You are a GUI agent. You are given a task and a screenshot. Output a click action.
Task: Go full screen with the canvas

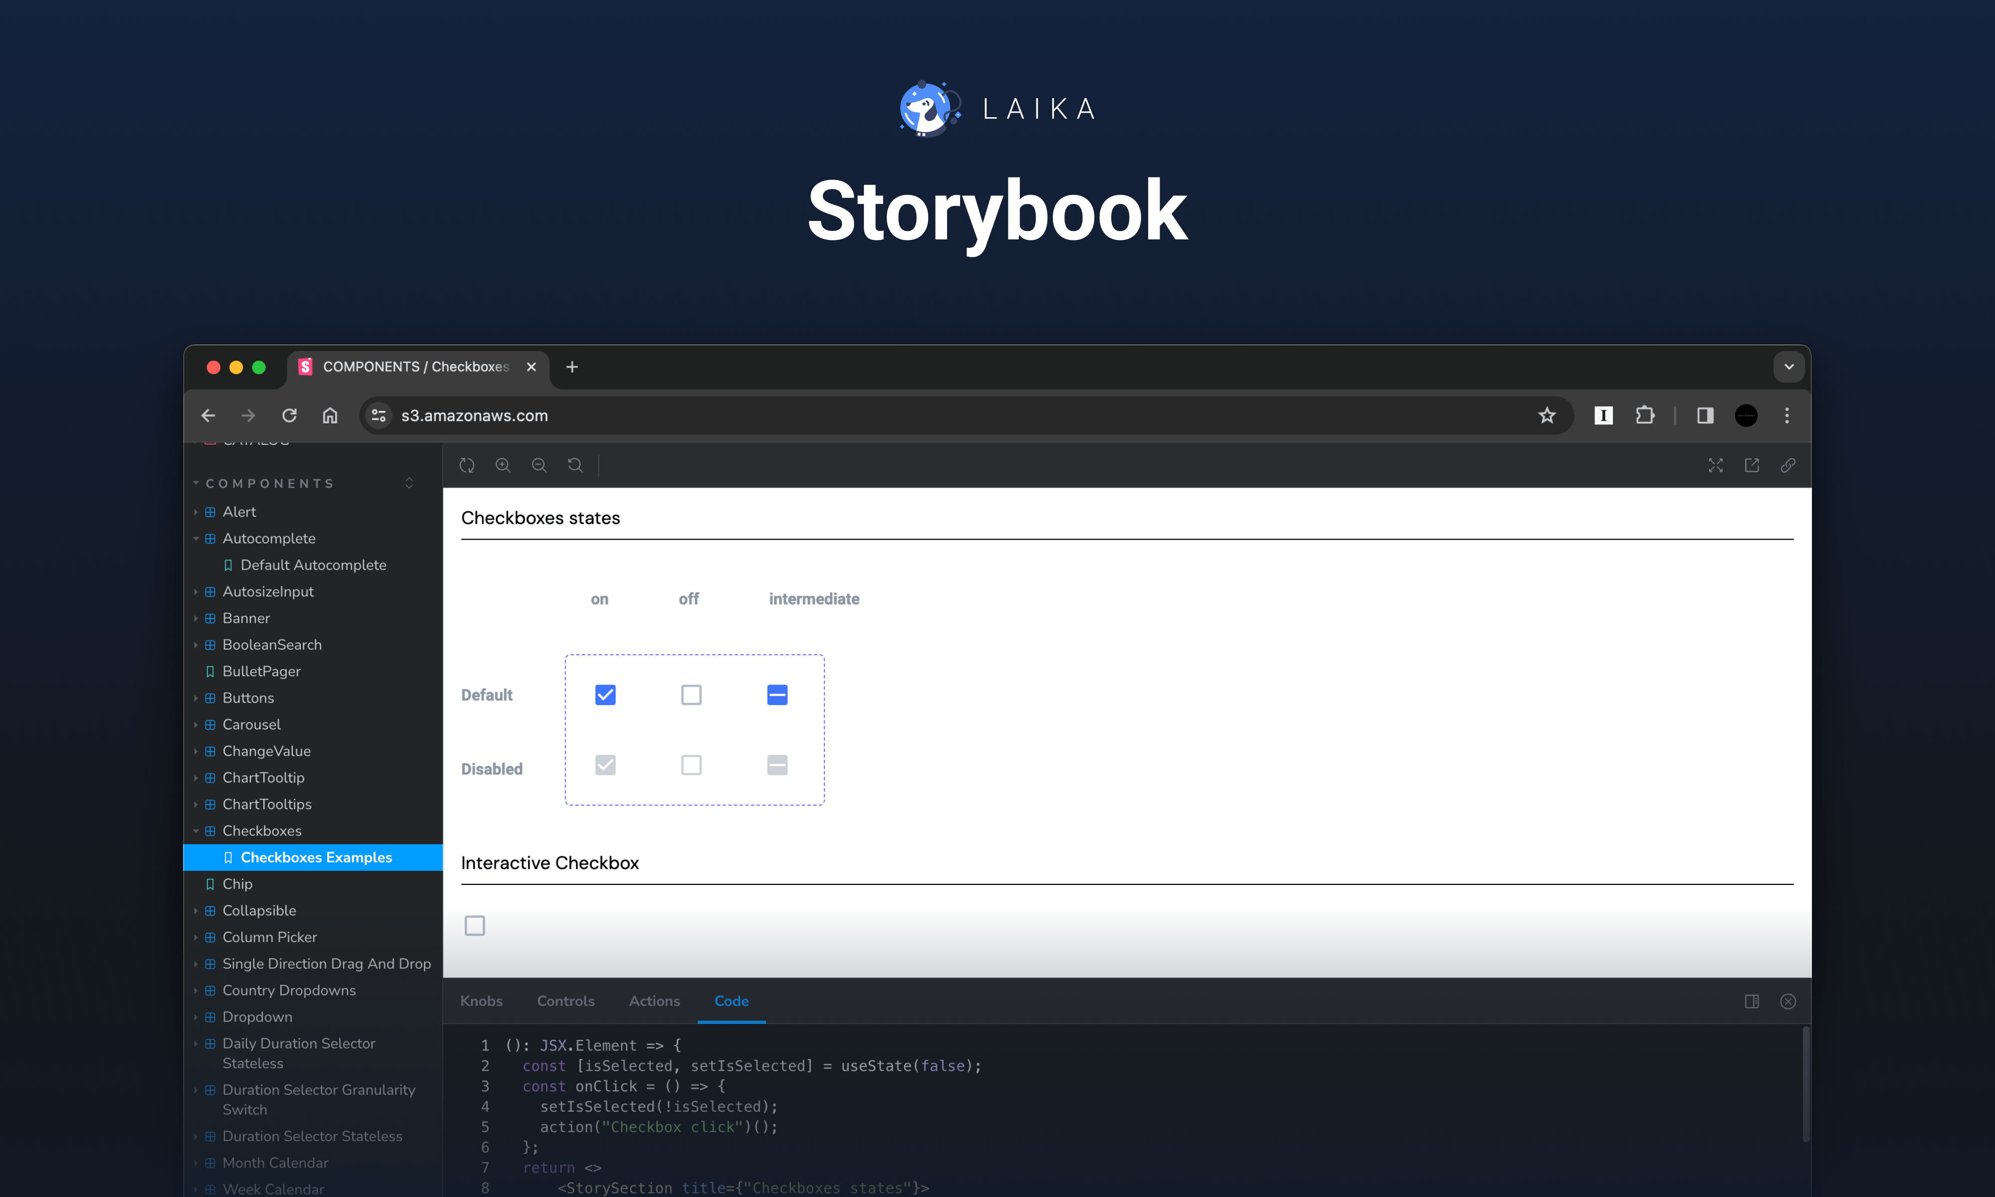(x=1716, y=465)
